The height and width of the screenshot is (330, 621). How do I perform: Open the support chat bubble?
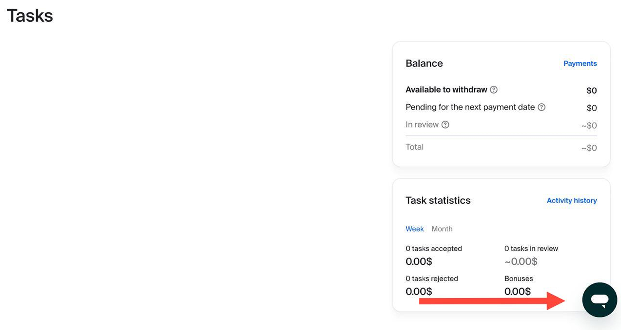[x=599, y=300]
